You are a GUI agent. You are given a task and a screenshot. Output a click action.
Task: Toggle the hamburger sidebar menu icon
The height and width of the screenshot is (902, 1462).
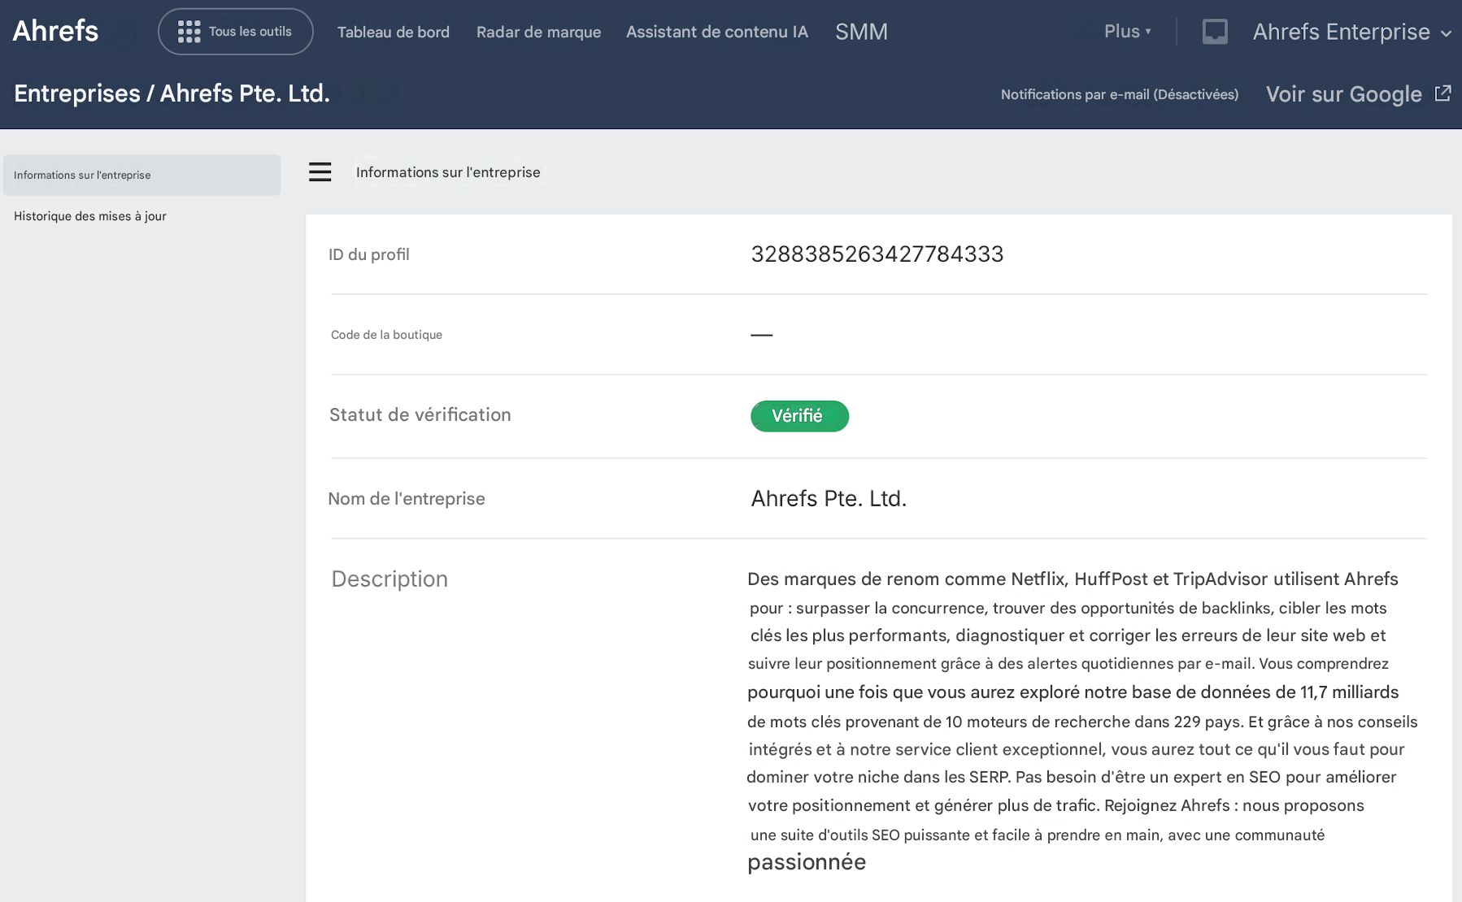[x=320, y=172]
